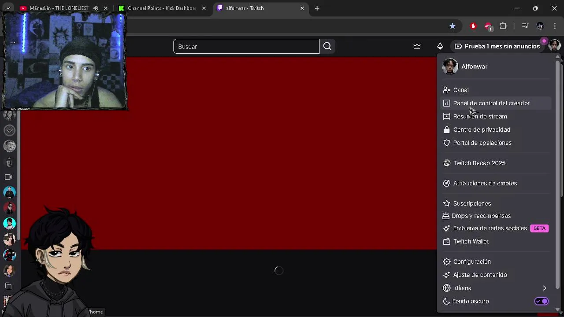Open the Bits diamond icon
This screenshot has height=317, width=564.
[x=440, y=46]
